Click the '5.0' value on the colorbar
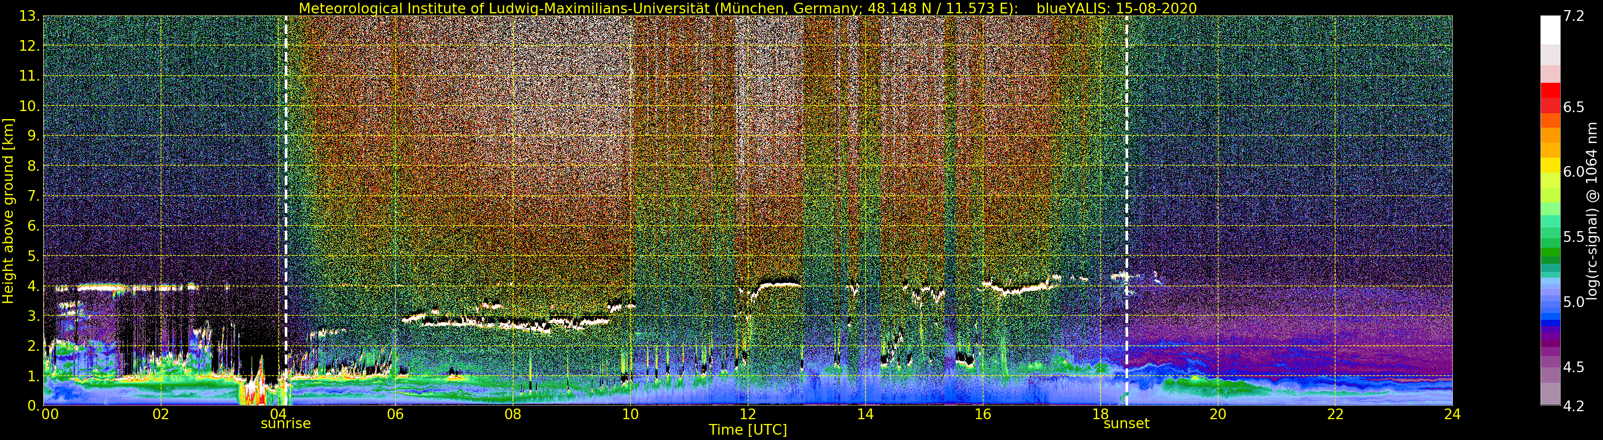 tap(1574, 302)
